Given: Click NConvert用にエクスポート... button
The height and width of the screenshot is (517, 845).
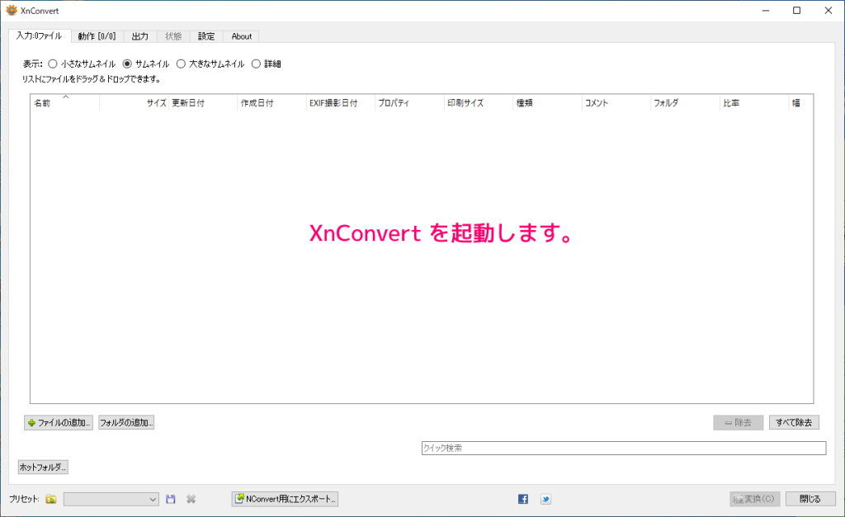Looking at the screenshot, I should (x=285, y=499).
